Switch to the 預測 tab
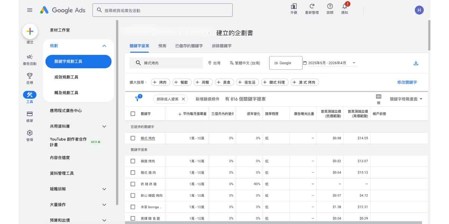This screenshot has height=224, width=449. tap(162, 46)
